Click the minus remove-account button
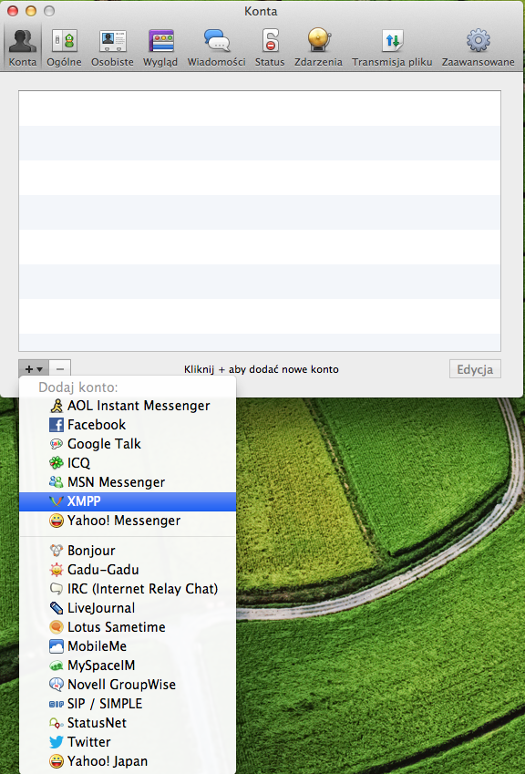 pos(60,368)
